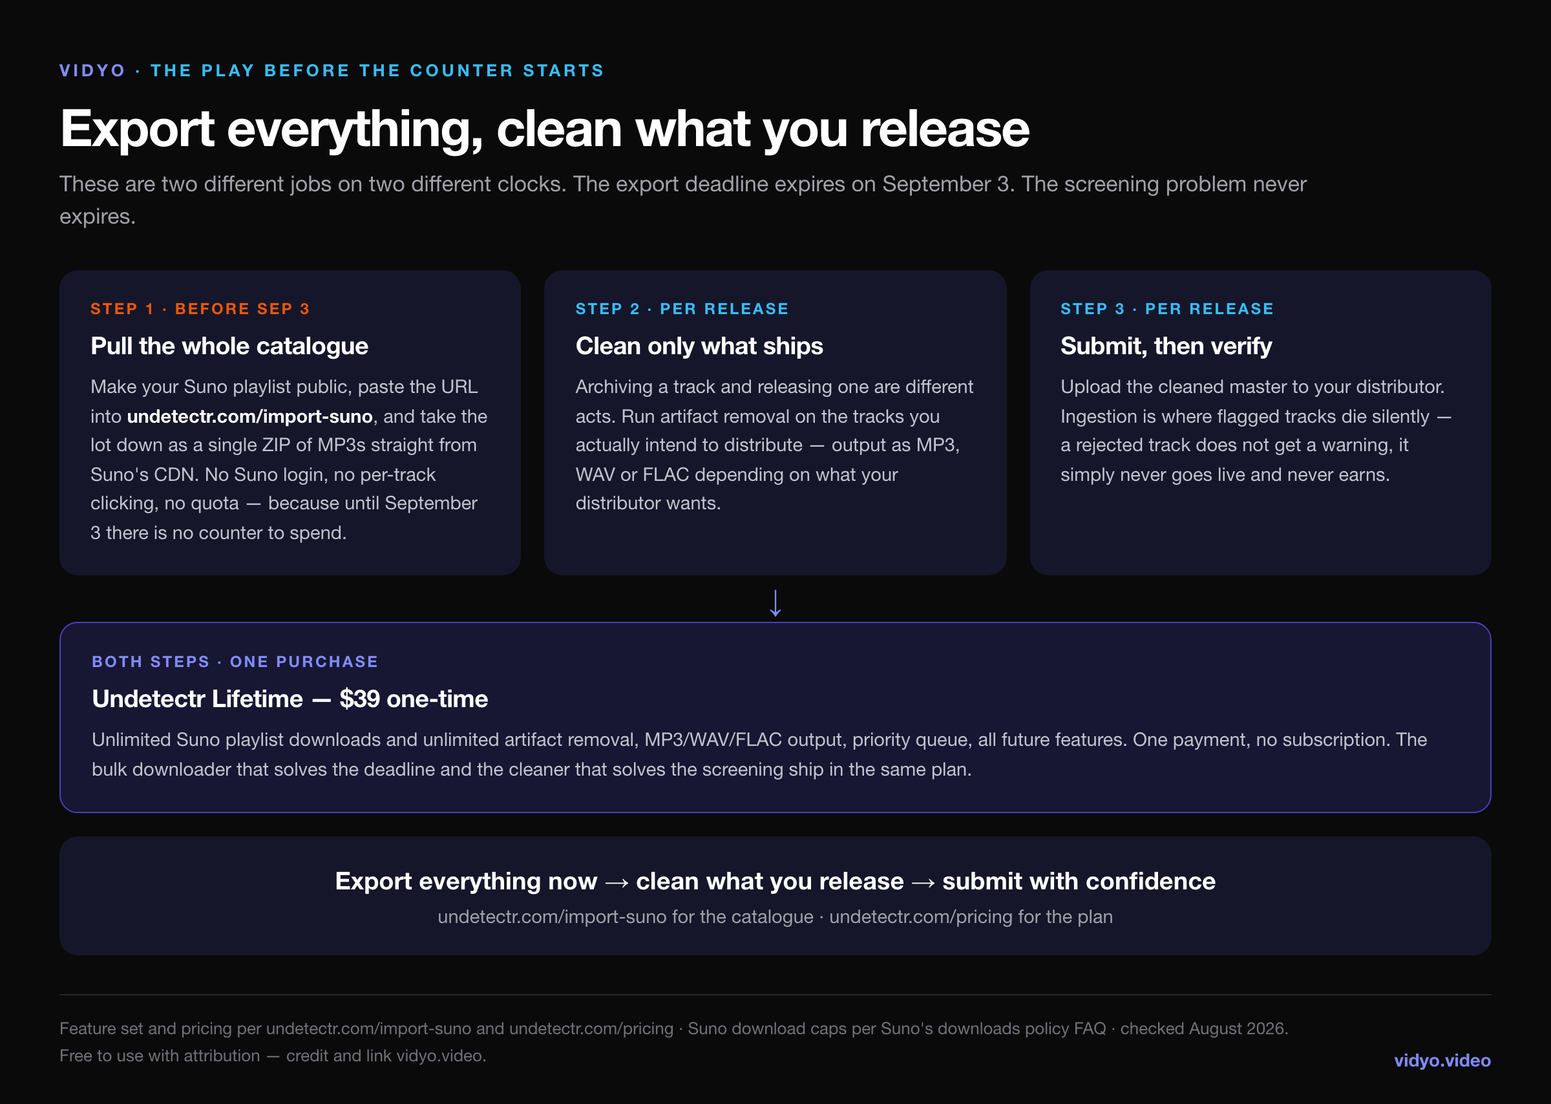Click footer line 'Feature set and pricing per undetectr.com'
Viewport: 1551px width, 1104px height.
click(x=673, y=1028)
